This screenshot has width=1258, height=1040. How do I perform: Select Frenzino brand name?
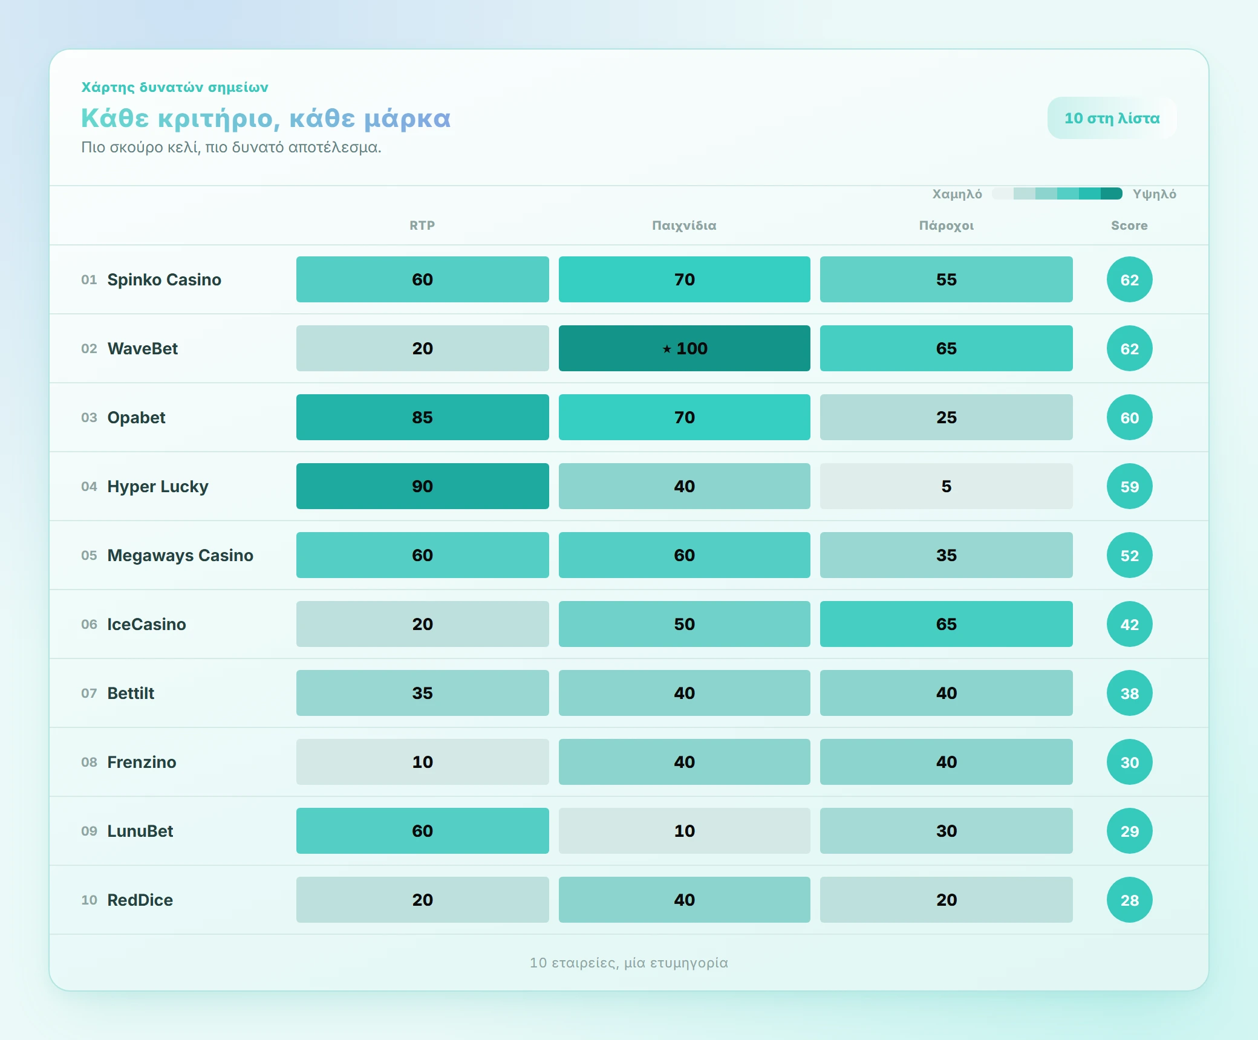(142, 762)
